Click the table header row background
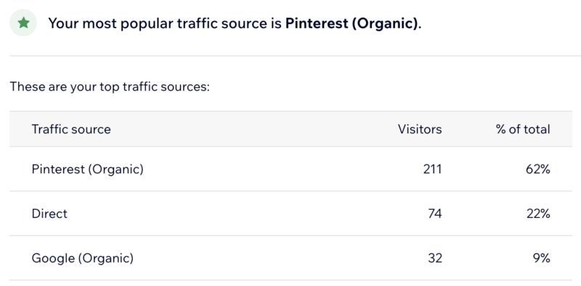Image resolution: width=581 pixels, height=286 pixels. pos(291,129)
